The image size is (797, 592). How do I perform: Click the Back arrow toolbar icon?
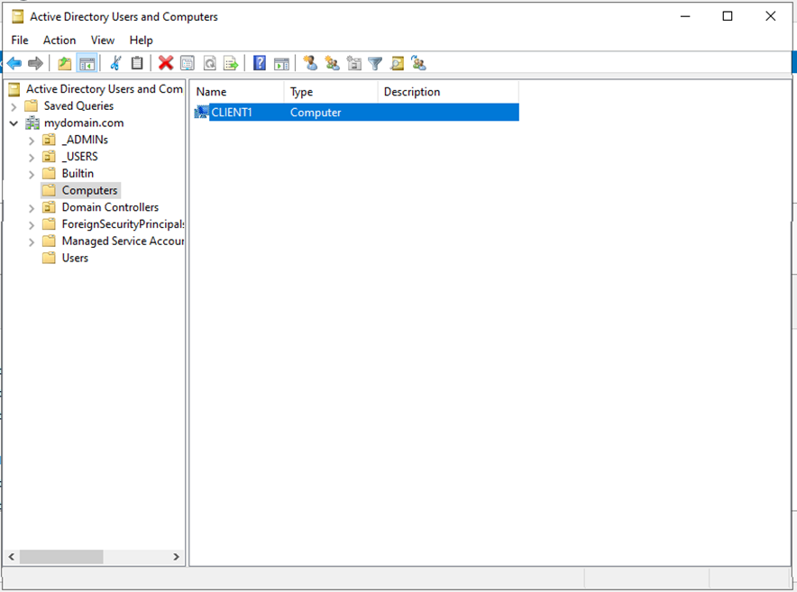[x=14, y=63]
